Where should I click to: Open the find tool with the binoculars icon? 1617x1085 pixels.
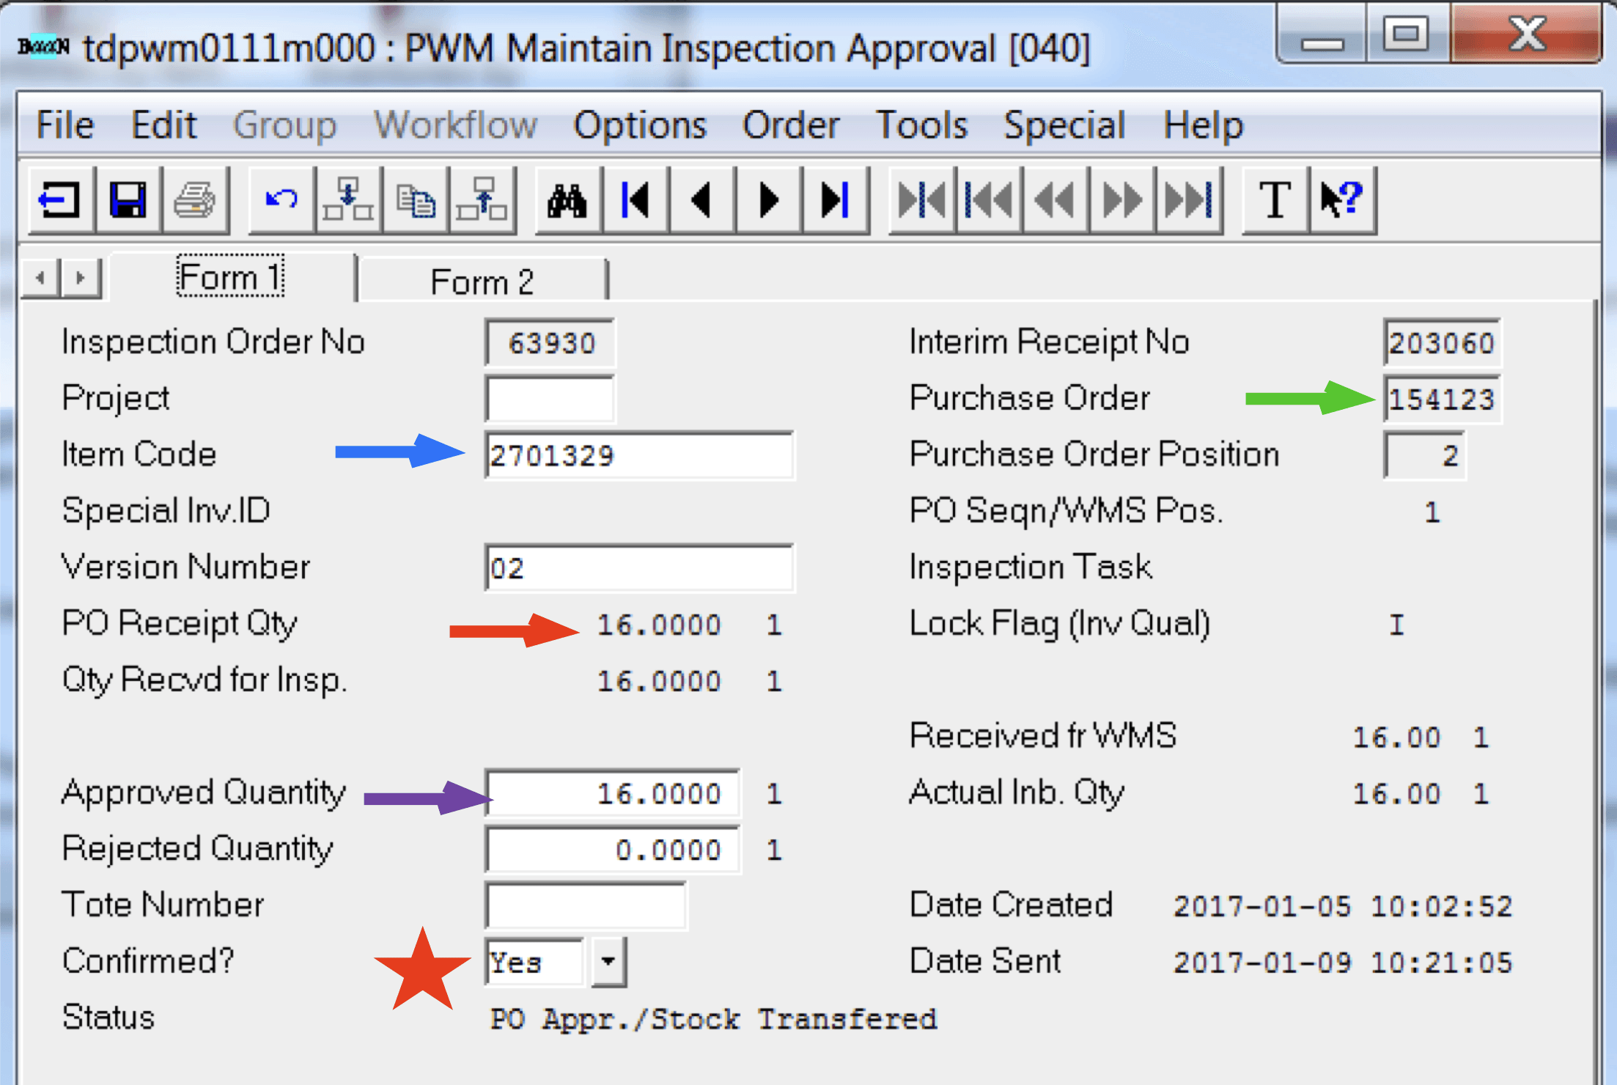pos(567,199)
